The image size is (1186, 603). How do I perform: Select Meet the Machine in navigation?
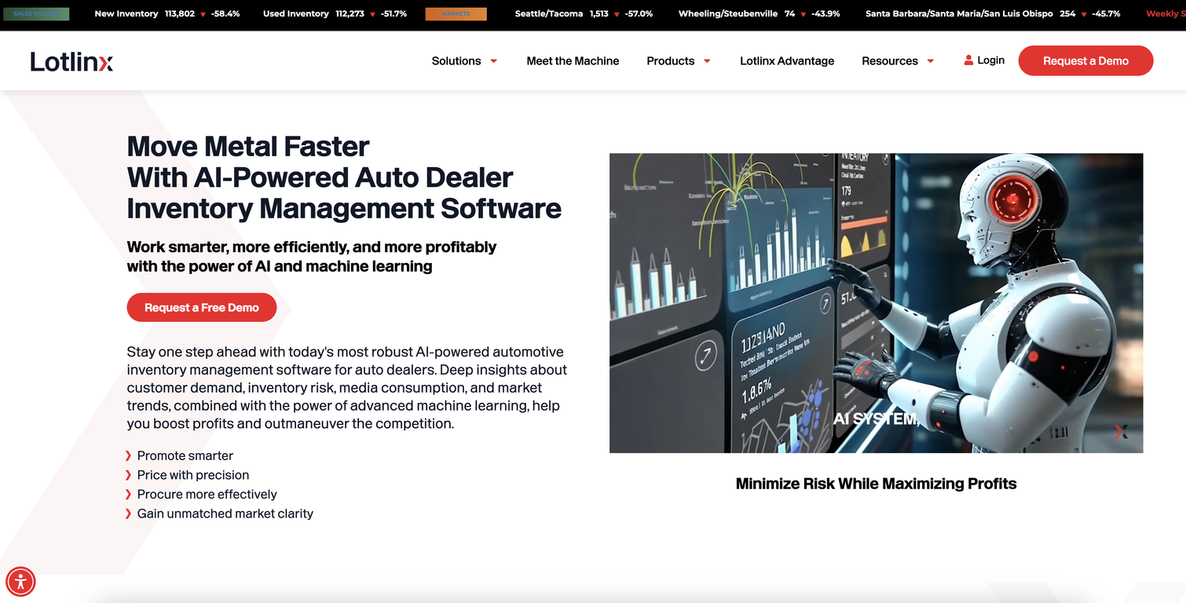pyautogui.click(x=573, y=60)
